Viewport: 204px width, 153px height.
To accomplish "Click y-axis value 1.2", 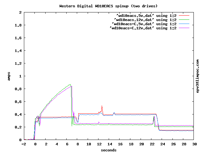I will (18, 63).
